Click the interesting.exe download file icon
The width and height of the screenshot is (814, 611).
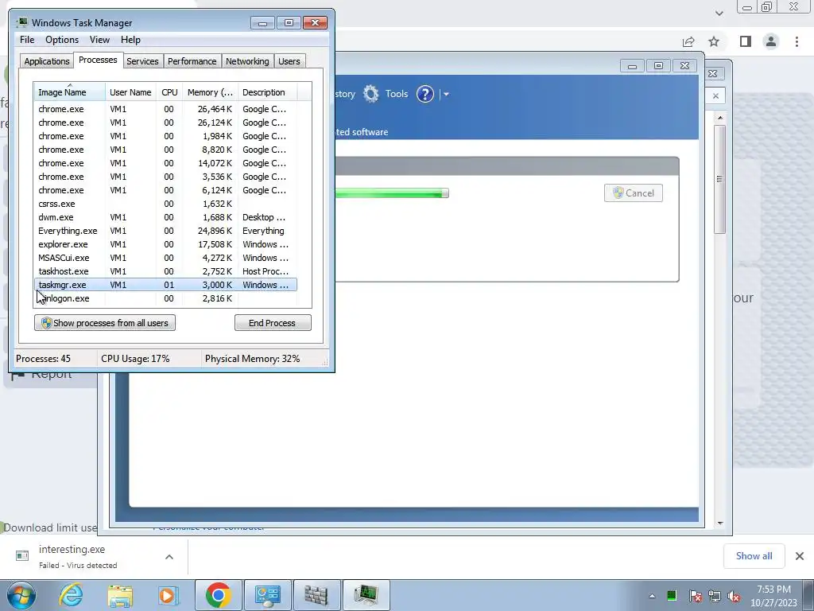(x=22, y=556)
